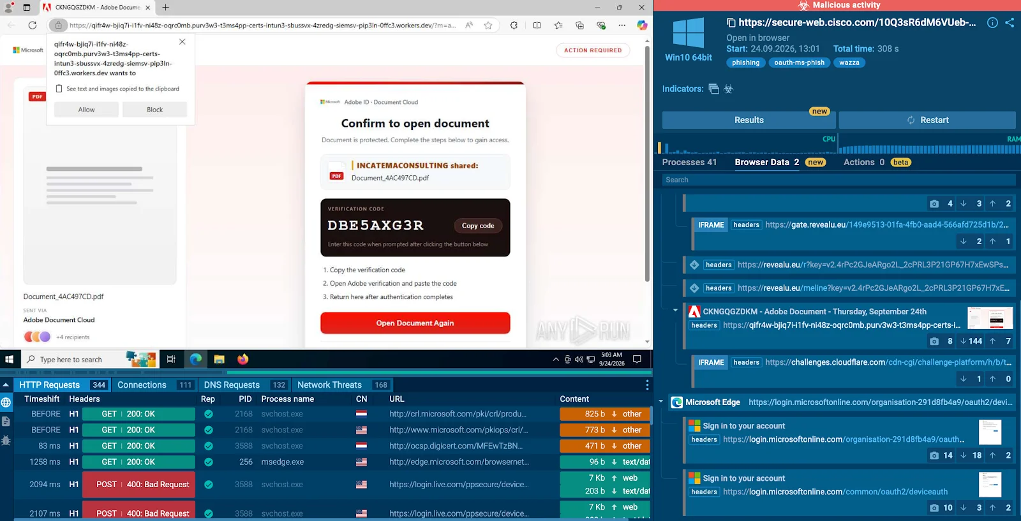Select the files icon in the left sidebar

6,422
